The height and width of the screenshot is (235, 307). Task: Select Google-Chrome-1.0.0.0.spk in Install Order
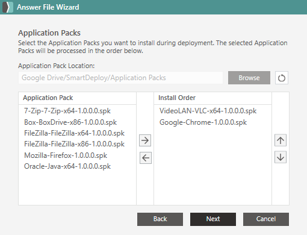tap(203, 122)
